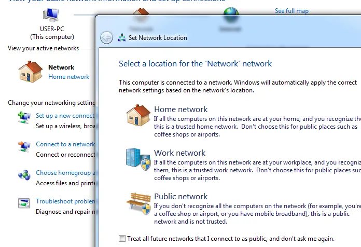Select the Work network building icon

(x=138, y=159)
